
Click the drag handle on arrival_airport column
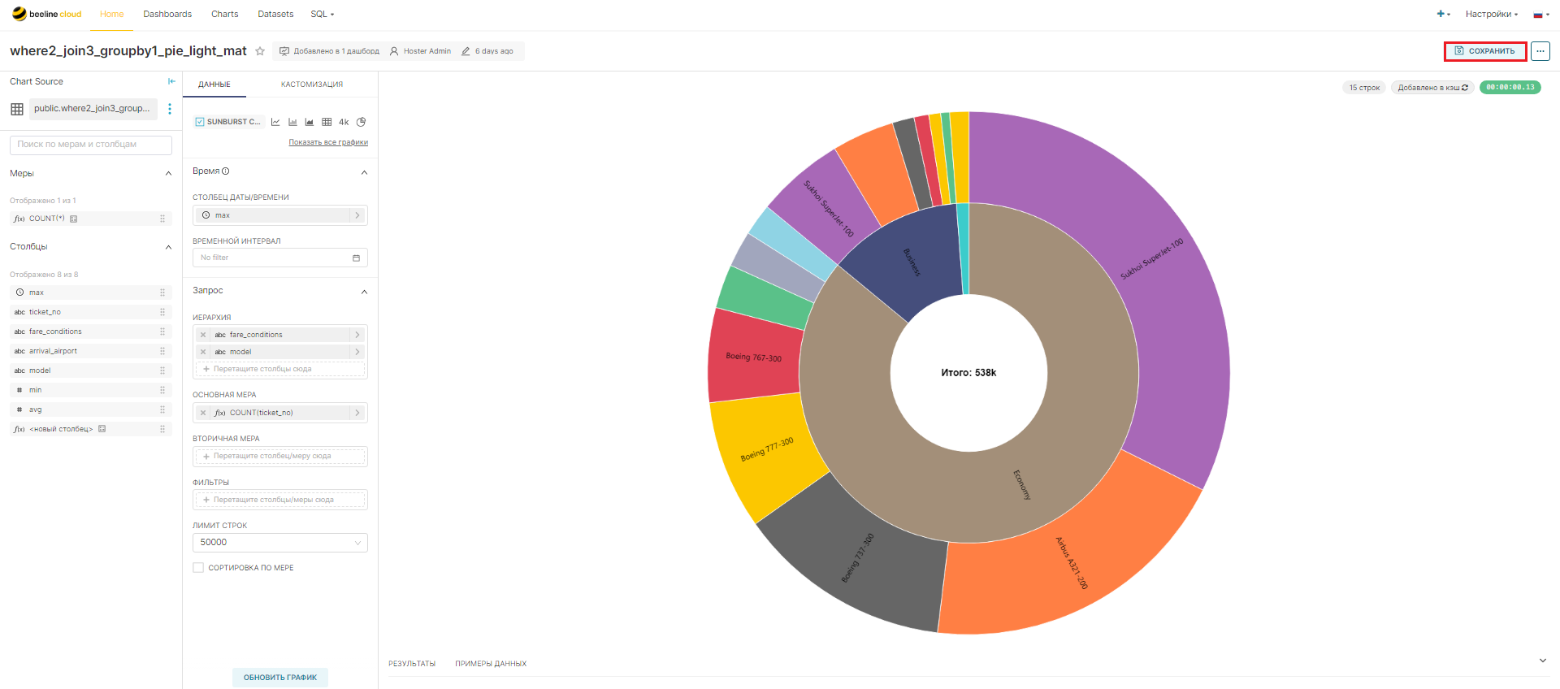(162, 351)
